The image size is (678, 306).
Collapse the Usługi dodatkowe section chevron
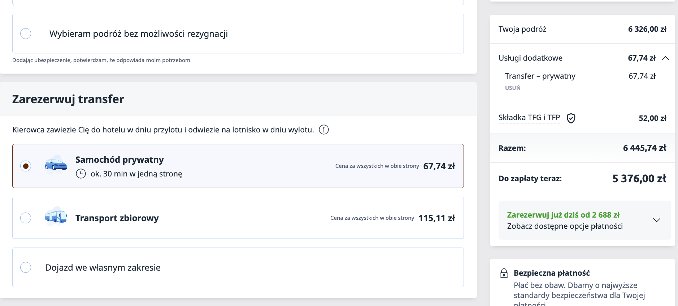(x=665, y=58)
